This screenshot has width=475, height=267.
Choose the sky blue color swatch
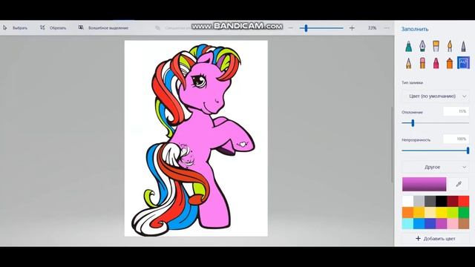pyautogui.click(x=419, y=224)
